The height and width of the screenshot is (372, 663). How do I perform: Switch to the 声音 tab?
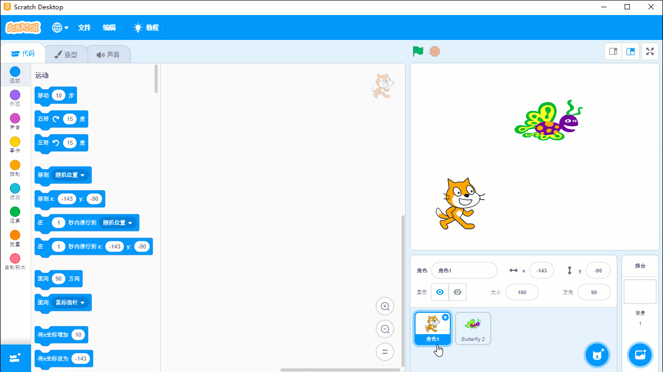[x=108, y=54]
